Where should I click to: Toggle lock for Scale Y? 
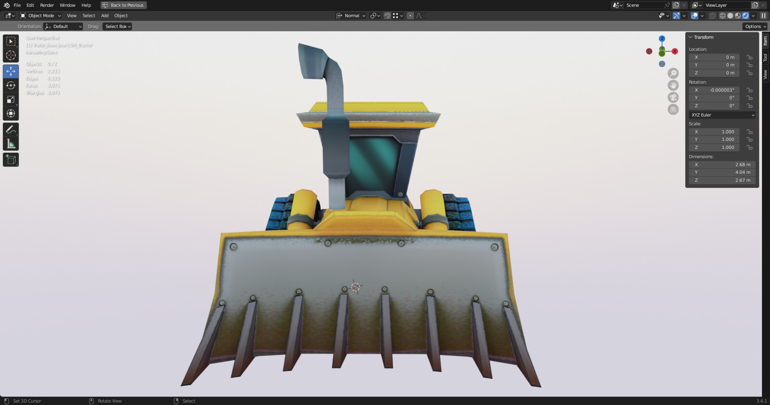(x=749, y=140)
